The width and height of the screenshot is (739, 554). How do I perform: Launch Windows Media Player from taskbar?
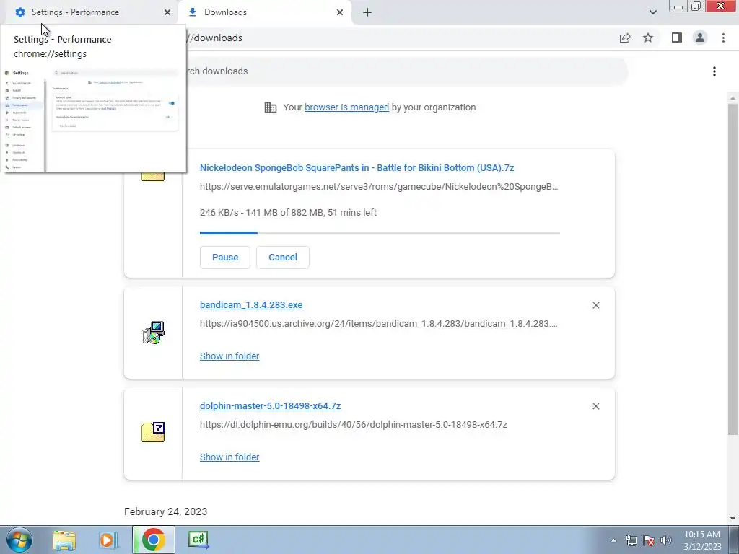tap(108, 540)
